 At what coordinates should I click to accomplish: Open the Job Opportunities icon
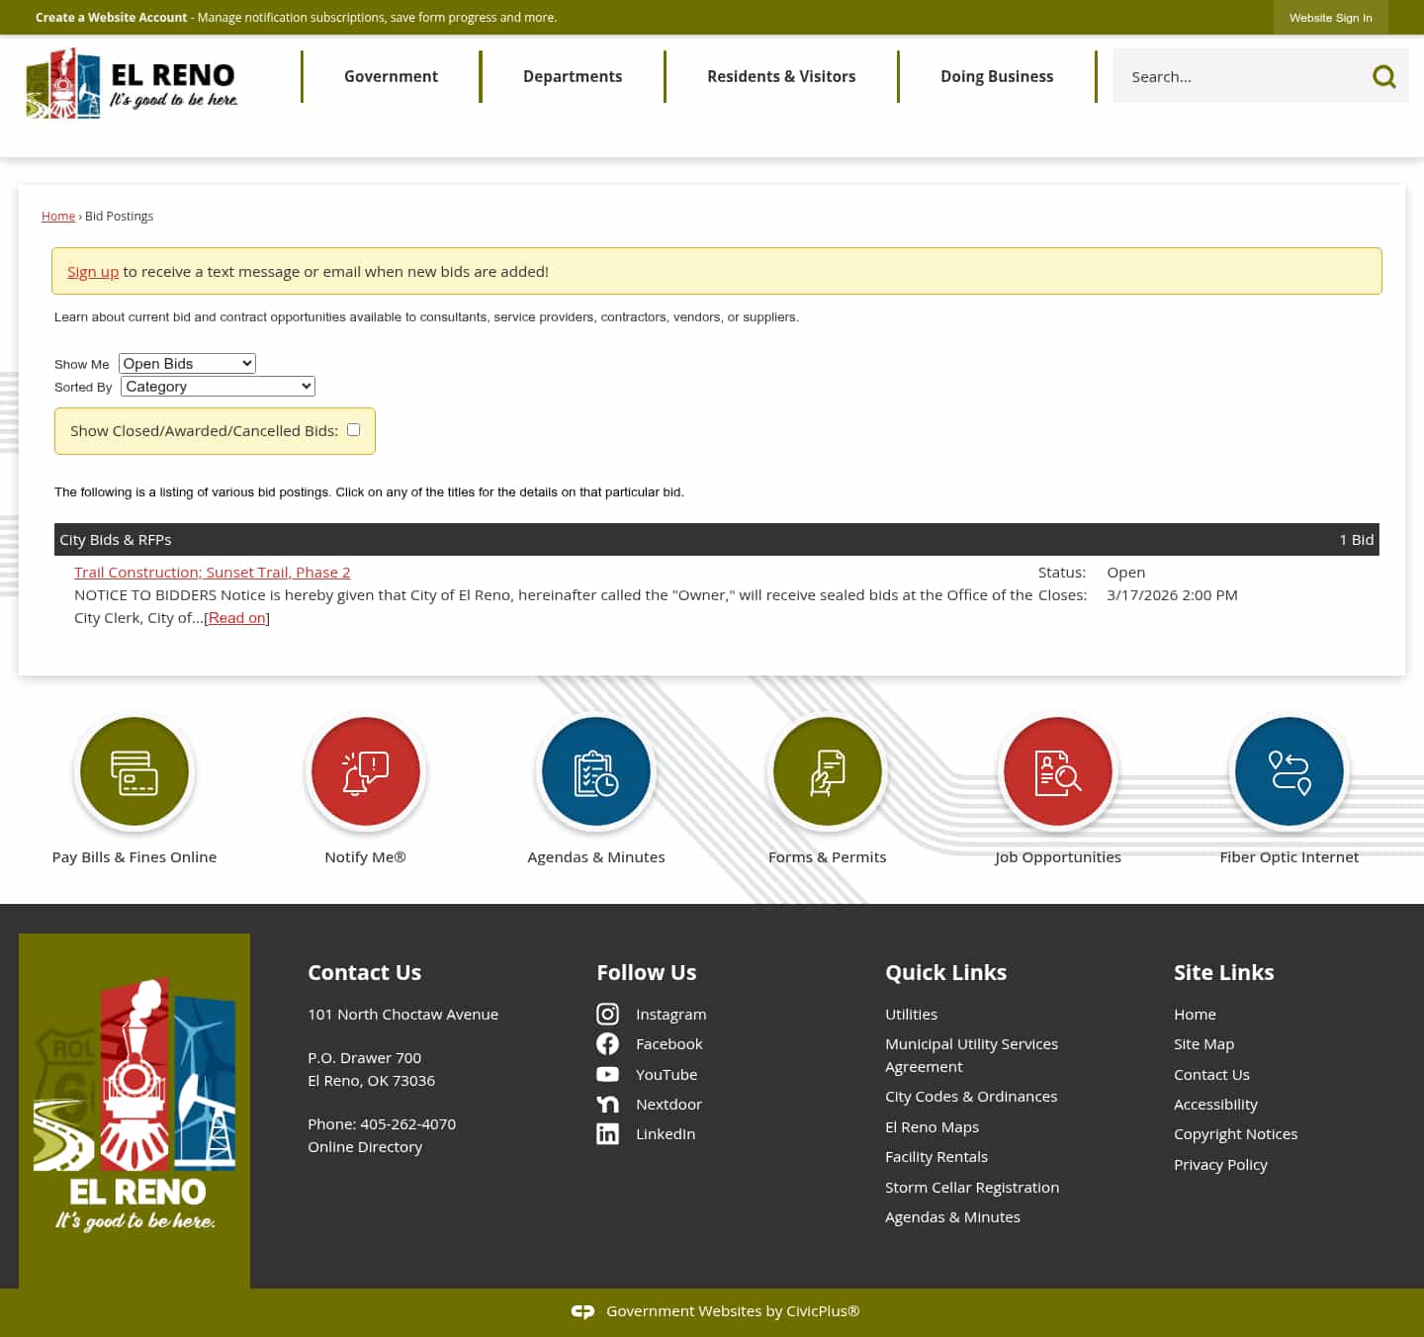click(x=1058, y=771)
